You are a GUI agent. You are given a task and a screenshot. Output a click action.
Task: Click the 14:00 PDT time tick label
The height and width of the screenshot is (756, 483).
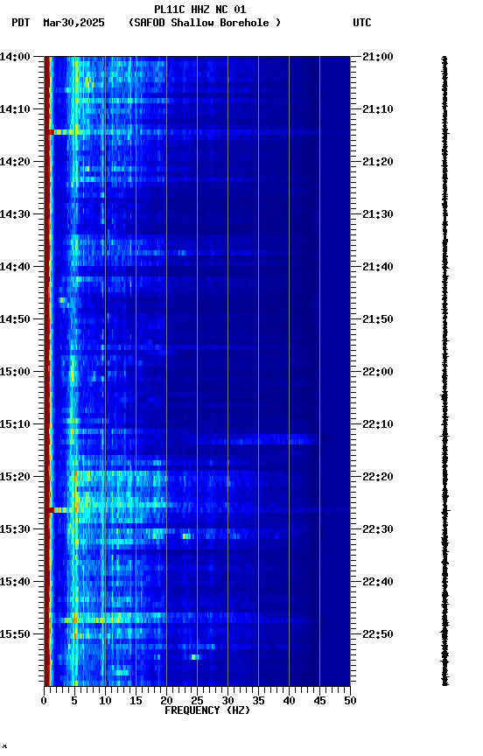pyautogui.click(x=15, y=56)
